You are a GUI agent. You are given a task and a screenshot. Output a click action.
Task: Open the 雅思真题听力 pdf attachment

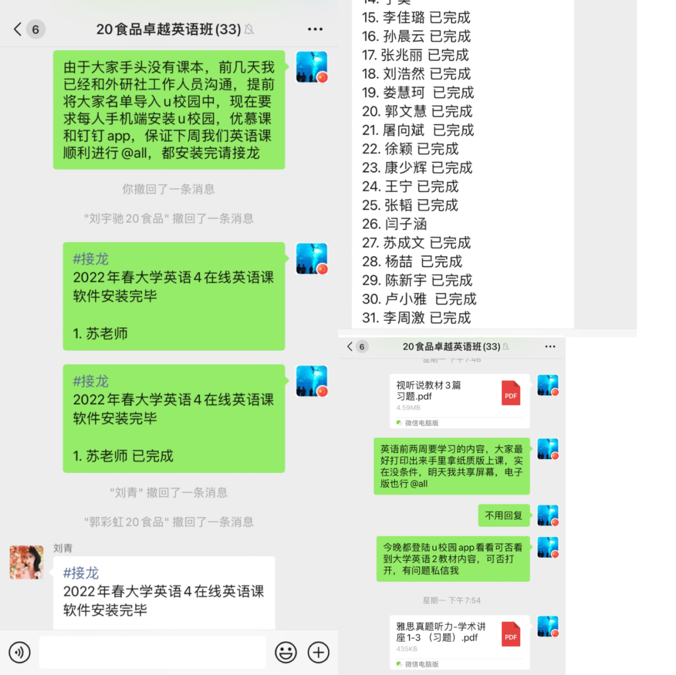tap(459, 642)
